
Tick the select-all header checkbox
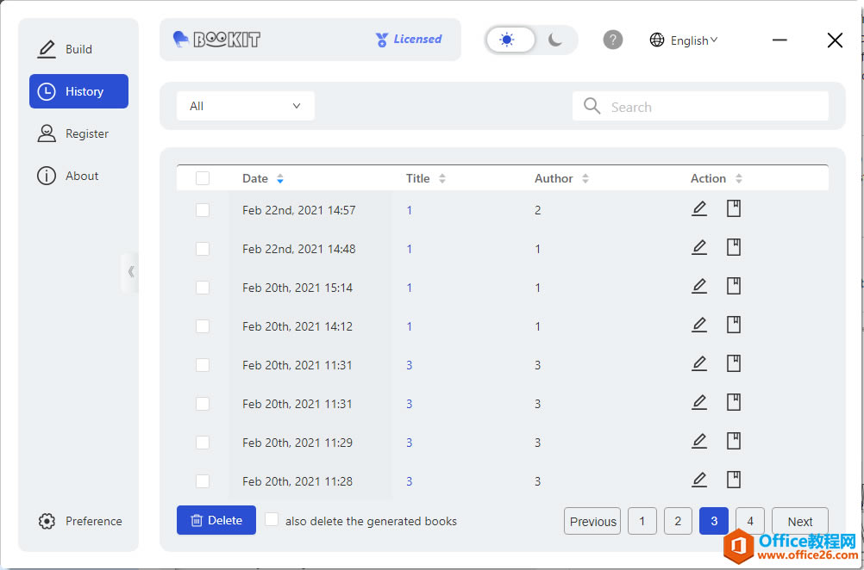pos(203,178)
